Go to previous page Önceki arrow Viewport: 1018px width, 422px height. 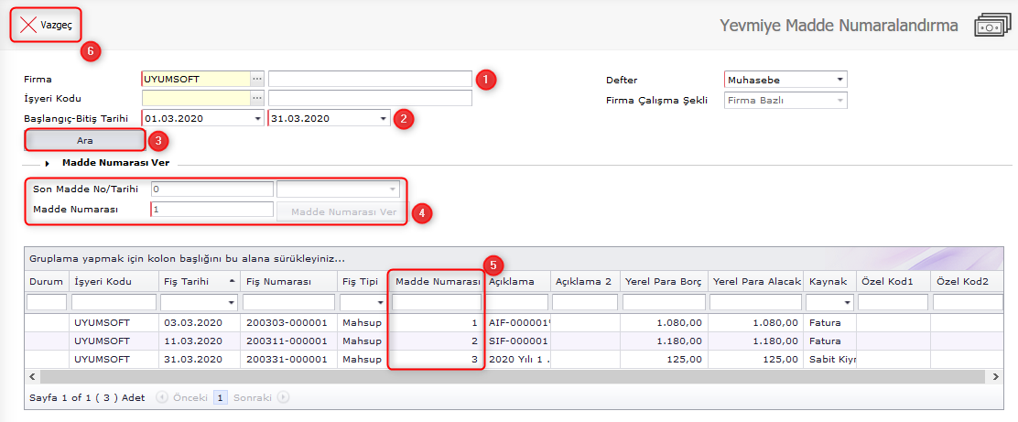(162, 397)
